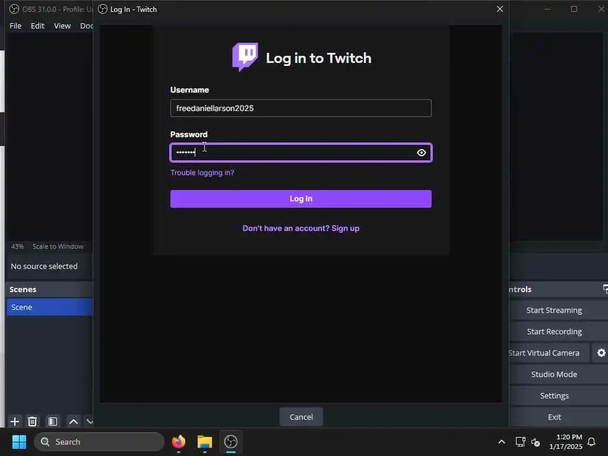This screenshot has height=456, width=608.
Task: Toggle Studio Mode
Action: tap(554, 374)
